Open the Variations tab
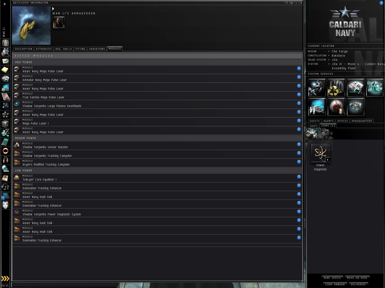Viewport: 385px width, 288px height. [97, 49]
